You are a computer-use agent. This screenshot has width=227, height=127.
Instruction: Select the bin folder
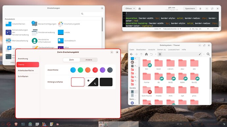[x=147, y=65]
